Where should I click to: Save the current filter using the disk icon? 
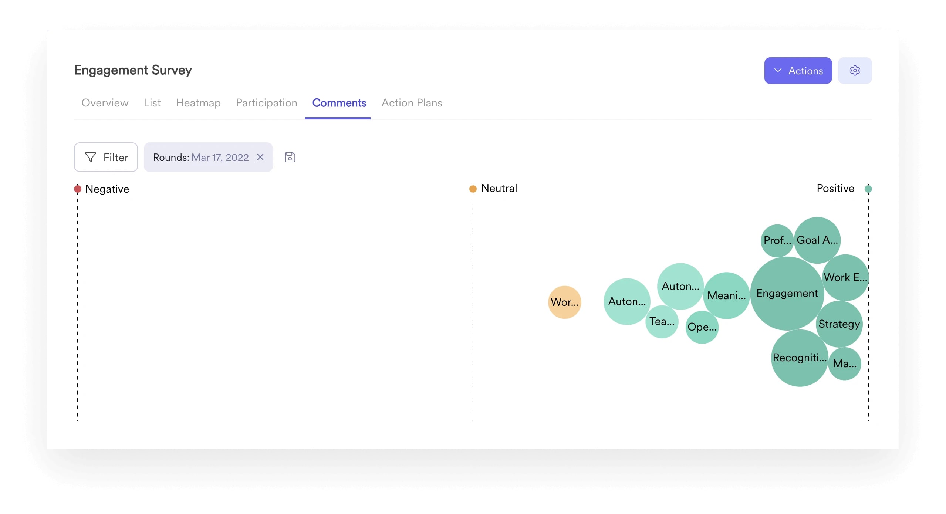coord(290,157)
